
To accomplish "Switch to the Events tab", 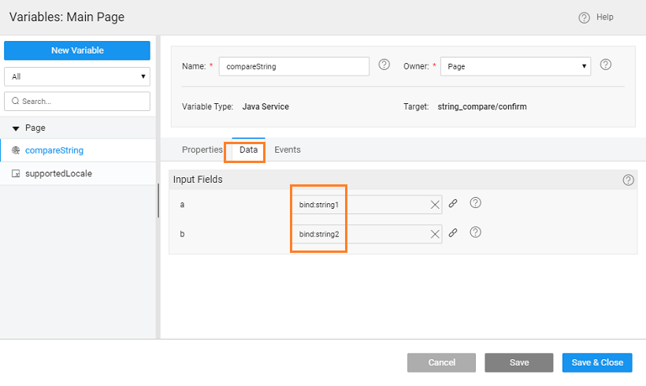I will (x=288, y=150).
